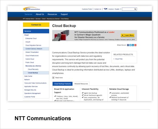Image resolution: width=158 pixels, height=129 pixels.
Task: Open Hybrid Cloud sidebar item
Action: tap(30, 59)
